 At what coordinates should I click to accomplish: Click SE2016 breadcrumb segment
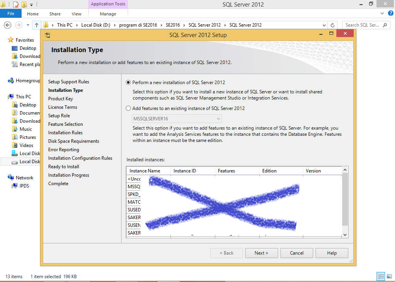click(x=173, y=25)
